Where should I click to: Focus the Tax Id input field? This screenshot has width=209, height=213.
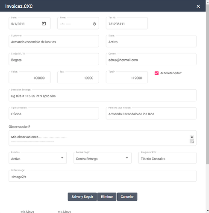127,23
